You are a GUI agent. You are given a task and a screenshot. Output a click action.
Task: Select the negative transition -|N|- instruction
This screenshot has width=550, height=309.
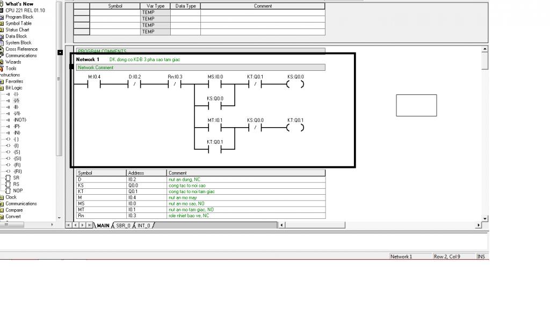coord(17,133)
